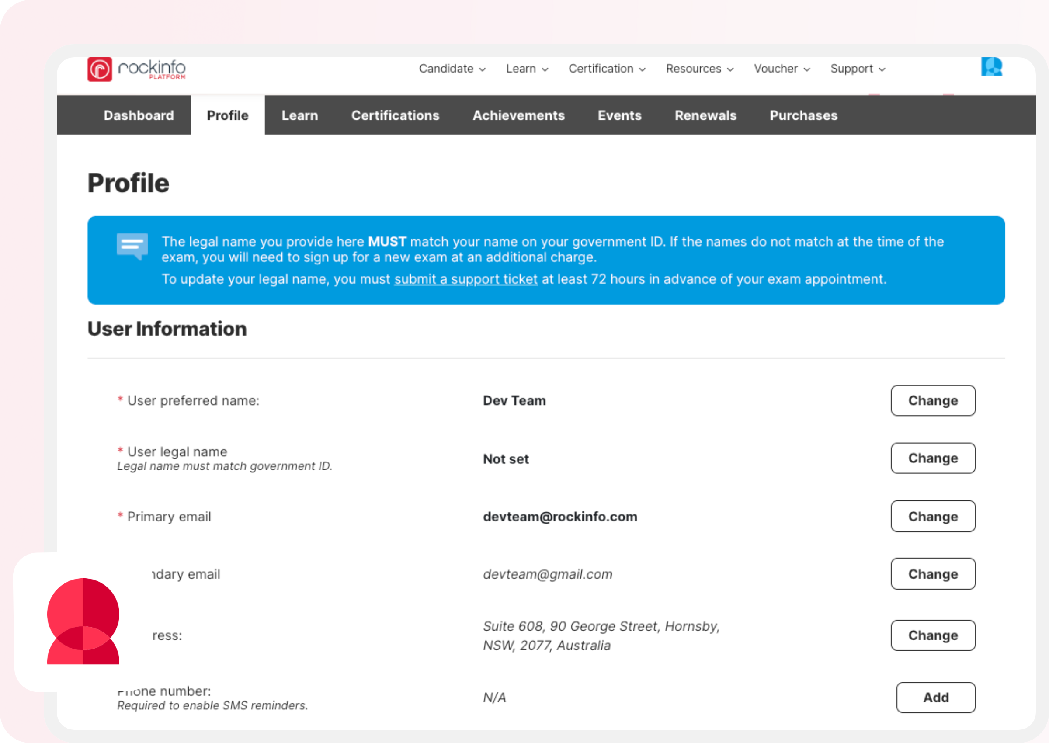Open the user avatar icon top right
The image size is (1049, 743).
click(991, 67)
